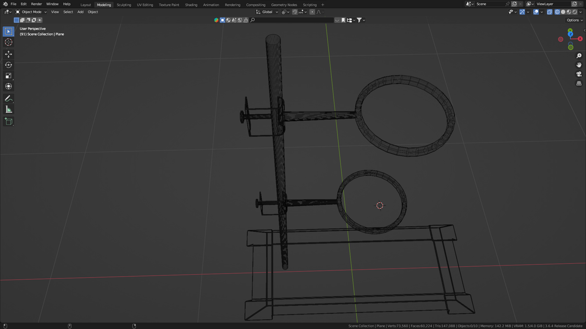Switch to rendered shading

click(x=575, y=12)
